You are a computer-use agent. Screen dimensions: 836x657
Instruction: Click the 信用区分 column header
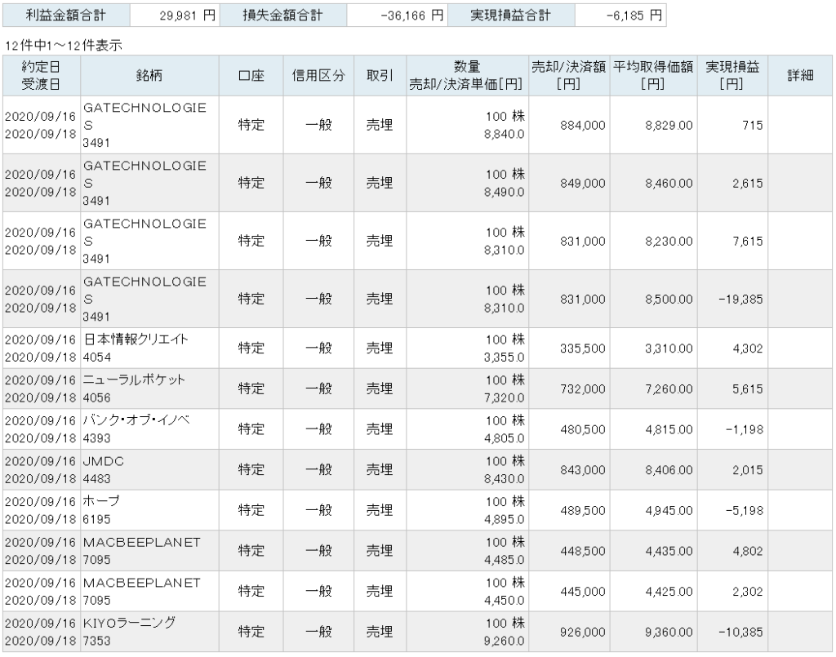[x=318, y=76]
